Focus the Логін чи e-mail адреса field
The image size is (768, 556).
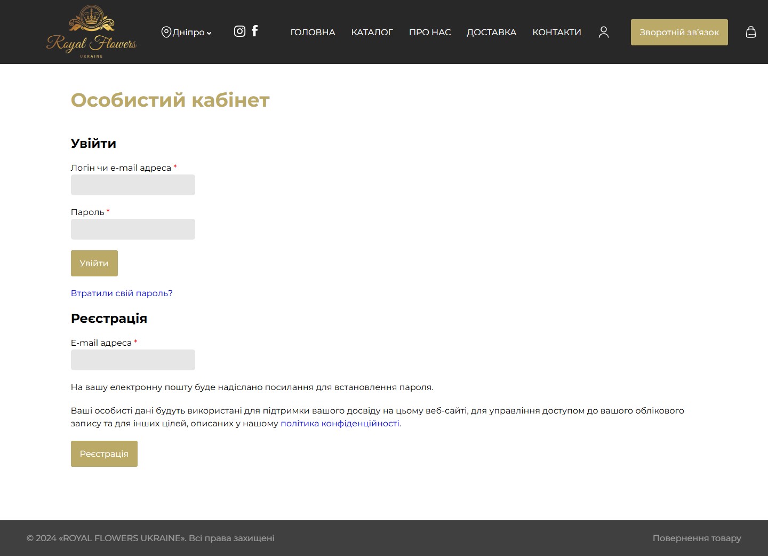pyautogui.click(x=133, y=185)
